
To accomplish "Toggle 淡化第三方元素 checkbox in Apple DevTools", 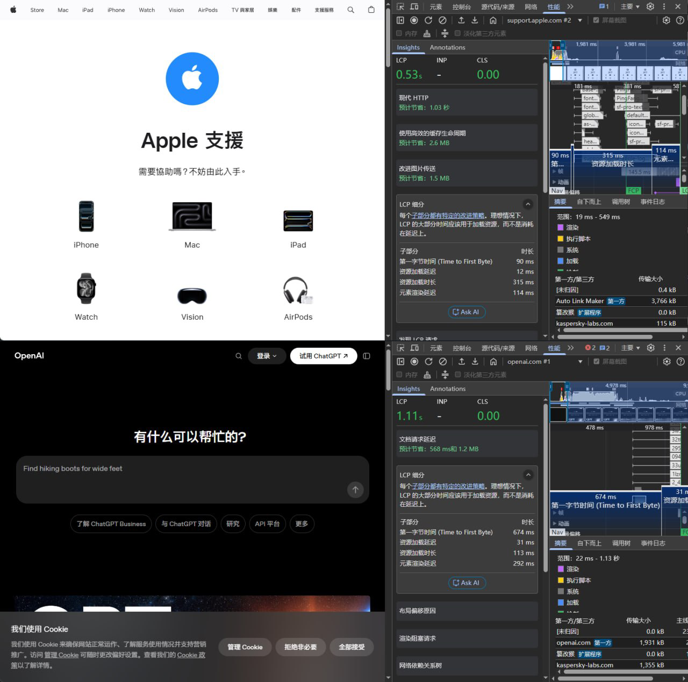I will point(458,33).
